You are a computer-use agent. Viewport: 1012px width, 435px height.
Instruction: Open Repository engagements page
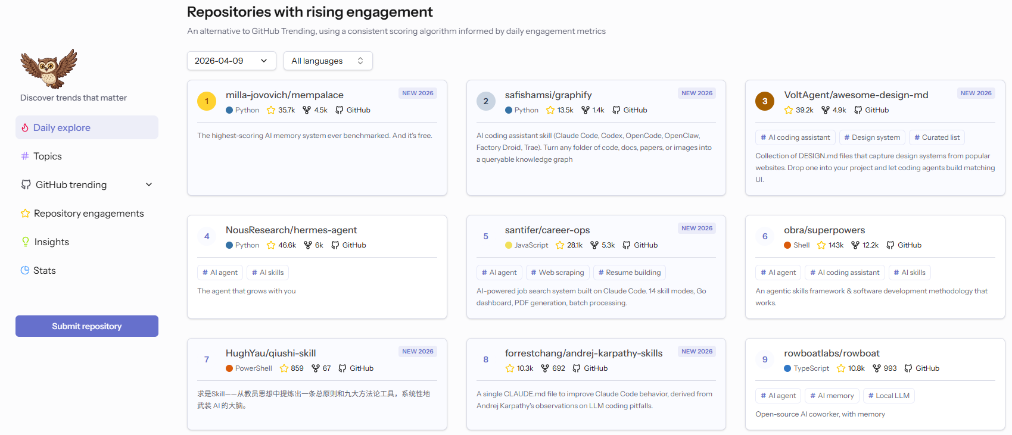coord(87,213)
